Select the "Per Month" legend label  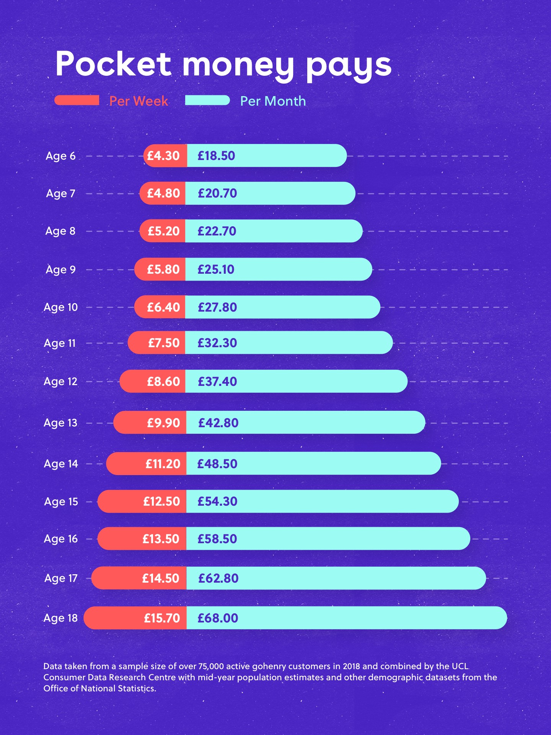point(273,101)
